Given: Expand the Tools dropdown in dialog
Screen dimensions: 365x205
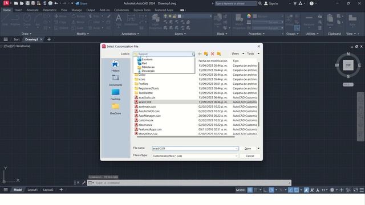Looking at the screenshot, I should [258, 54].
